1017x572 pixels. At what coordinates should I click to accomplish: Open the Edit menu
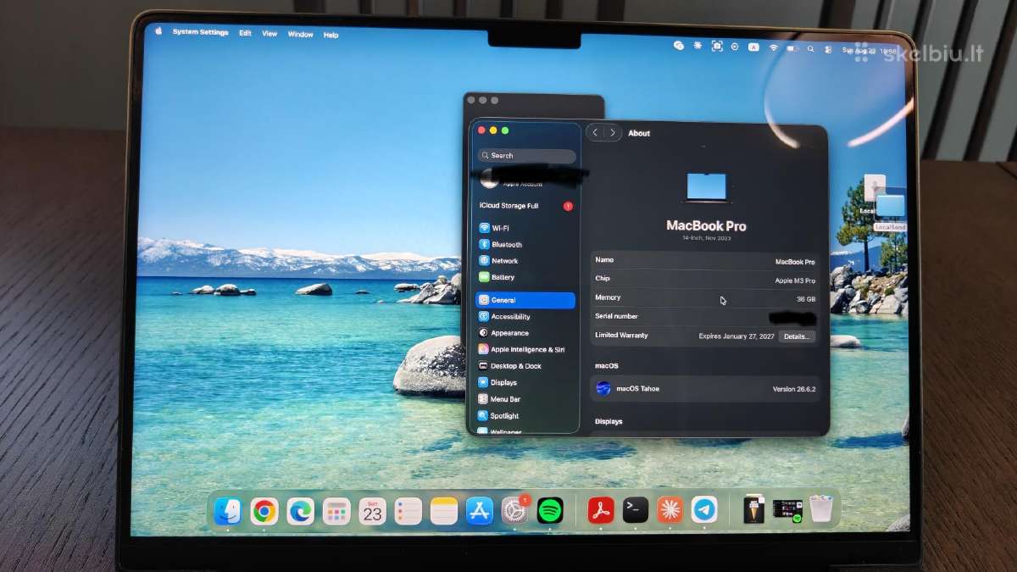click(245, 33)
